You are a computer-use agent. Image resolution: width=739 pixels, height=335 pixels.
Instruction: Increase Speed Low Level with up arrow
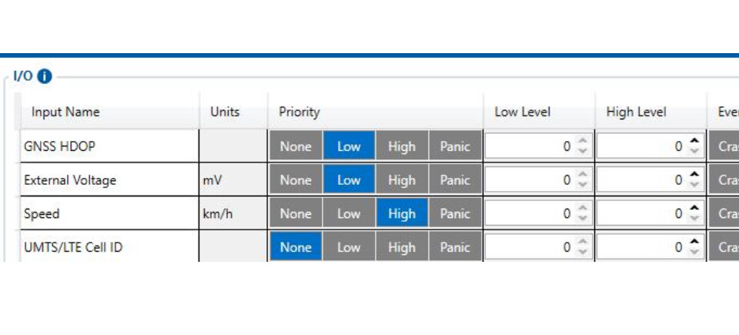(583, 209)
